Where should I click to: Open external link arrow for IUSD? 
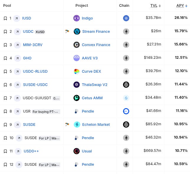point(17,18)
